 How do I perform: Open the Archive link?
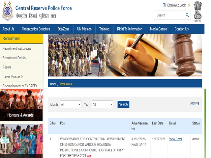coord(195,103)
